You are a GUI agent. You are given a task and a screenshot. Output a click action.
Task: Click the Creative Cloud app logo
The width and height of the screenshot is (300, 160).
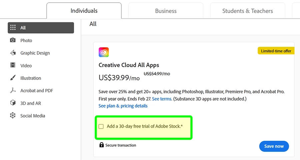[104, 52]
